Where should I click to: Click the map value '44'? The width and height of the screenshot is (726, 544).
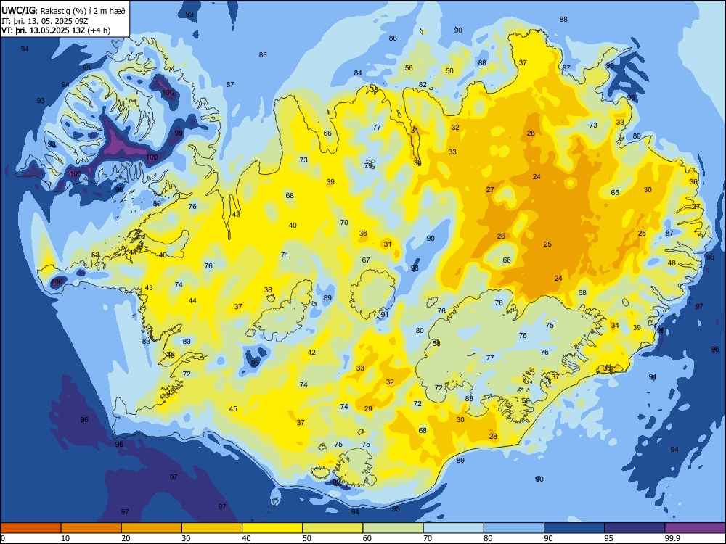[192, 301]
